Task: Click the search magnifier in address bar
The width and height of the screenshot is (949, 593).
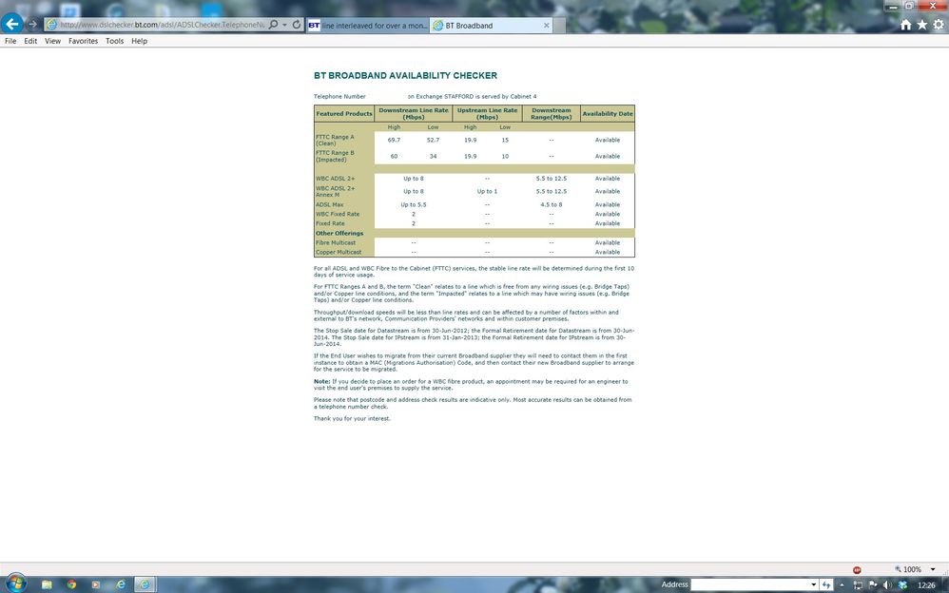Action: (274, 25)
